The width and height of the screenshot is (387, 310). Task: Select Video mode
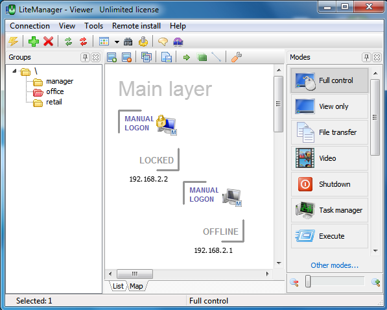(x=329, y=158)
